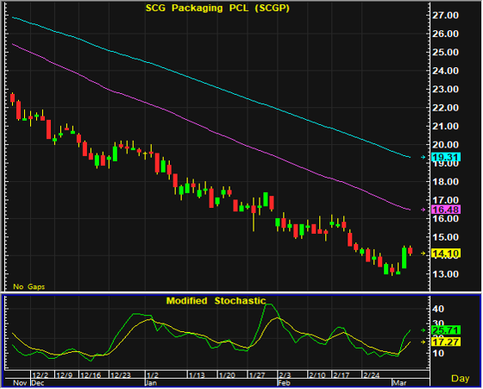483x389 pixels.
Task: Click the Feb month label
Action: 284,383
